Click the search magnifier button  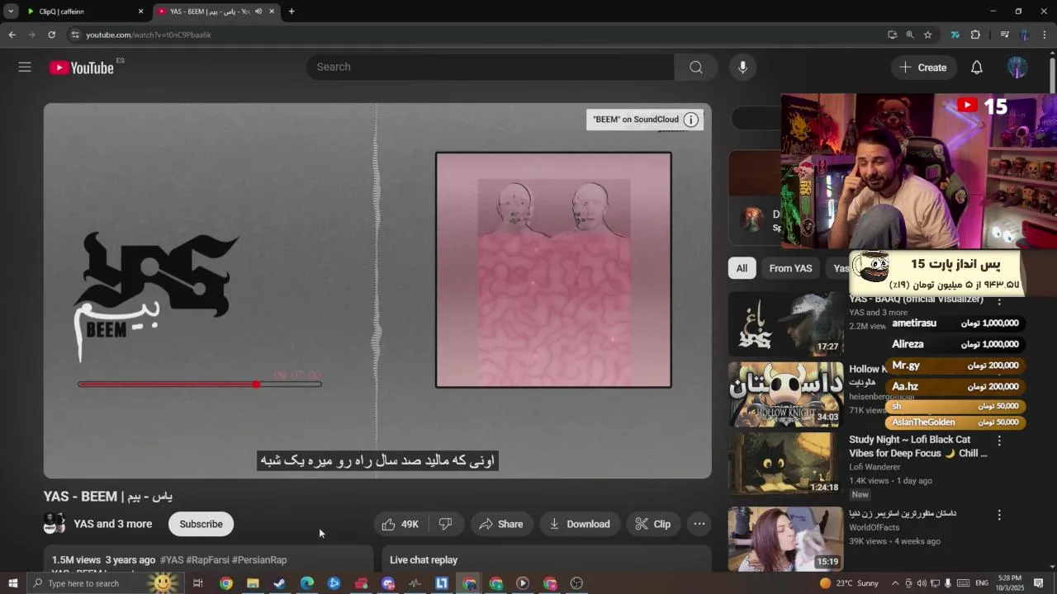tap(696, 68)
